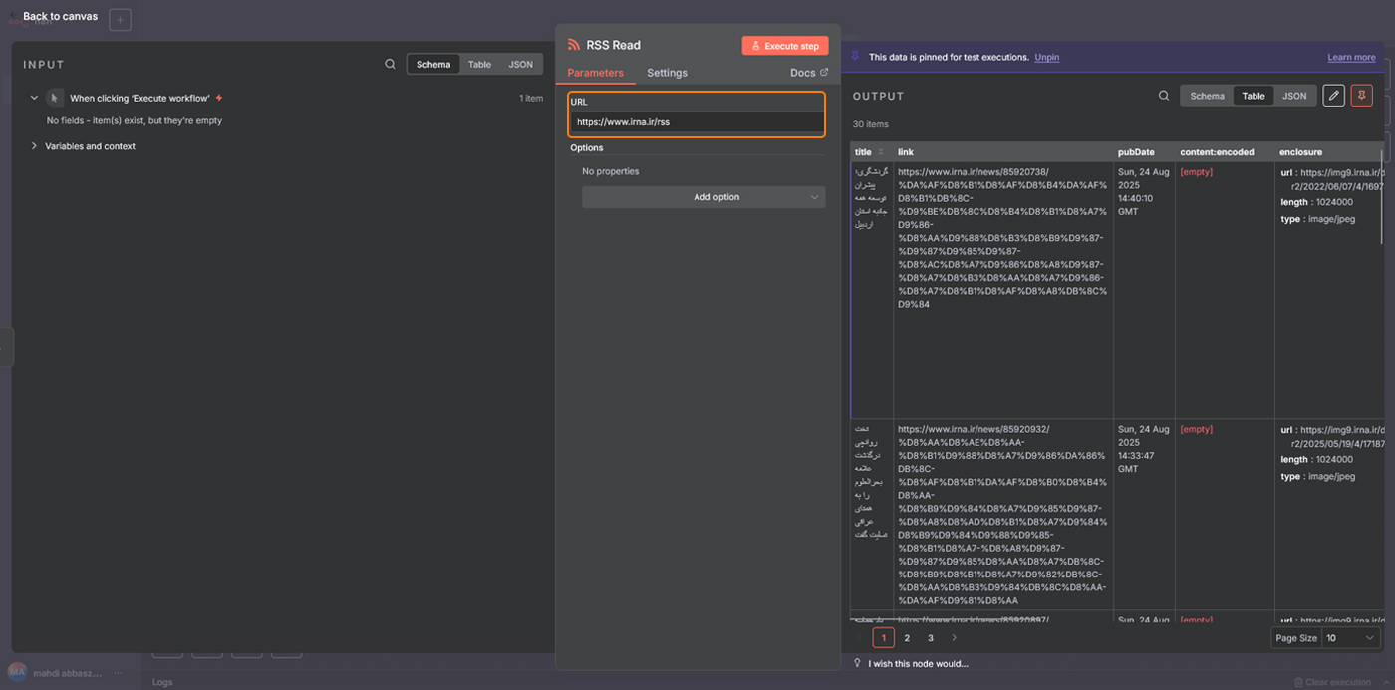Open the Page Size dropdown
Image resolution: width=1395 pixels, height=690 pixels.
(x=1350, y=638)
